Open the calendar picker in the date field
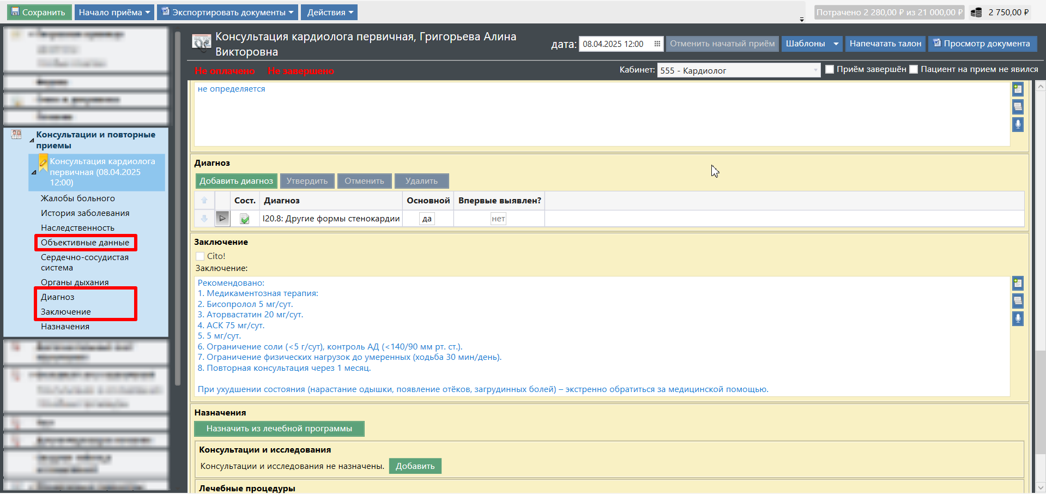Screen dimensions: 1046x494 657,44
